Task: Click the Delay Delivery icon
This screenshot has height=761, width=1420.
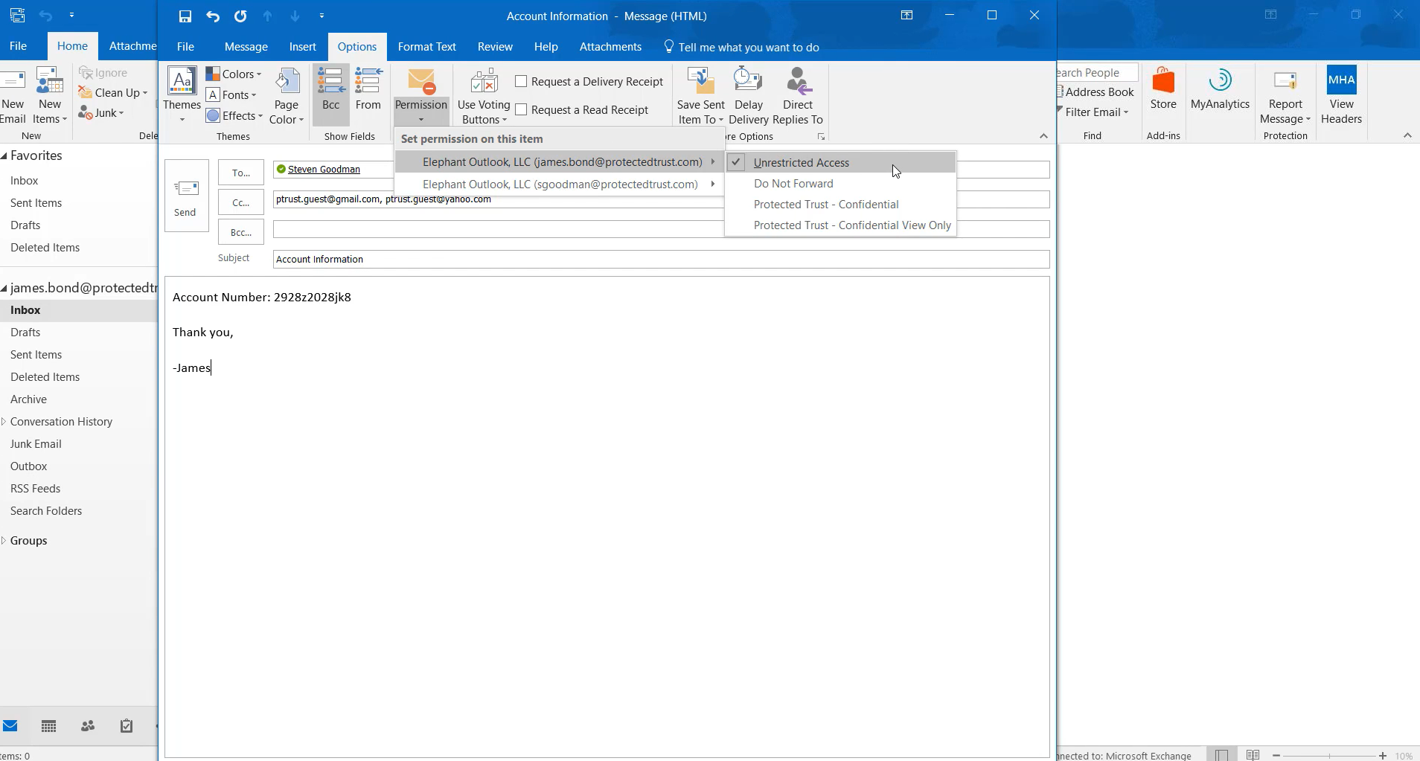Action: click(x=749, y=81)
